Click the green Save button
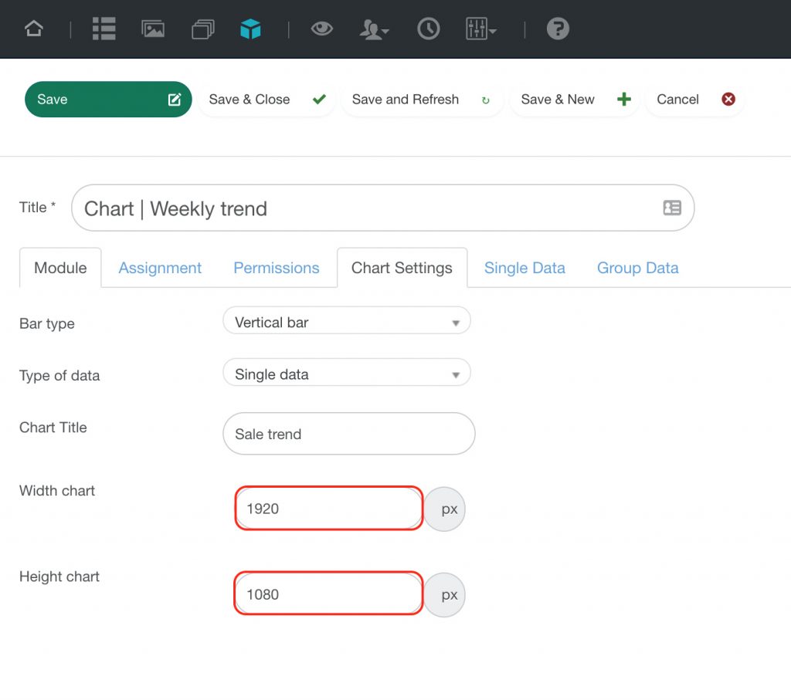The image size is (791, 700). point(108,100)
